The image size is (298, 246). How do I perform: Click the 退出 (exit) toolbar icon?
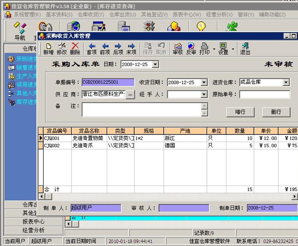(x=245, y=49)
